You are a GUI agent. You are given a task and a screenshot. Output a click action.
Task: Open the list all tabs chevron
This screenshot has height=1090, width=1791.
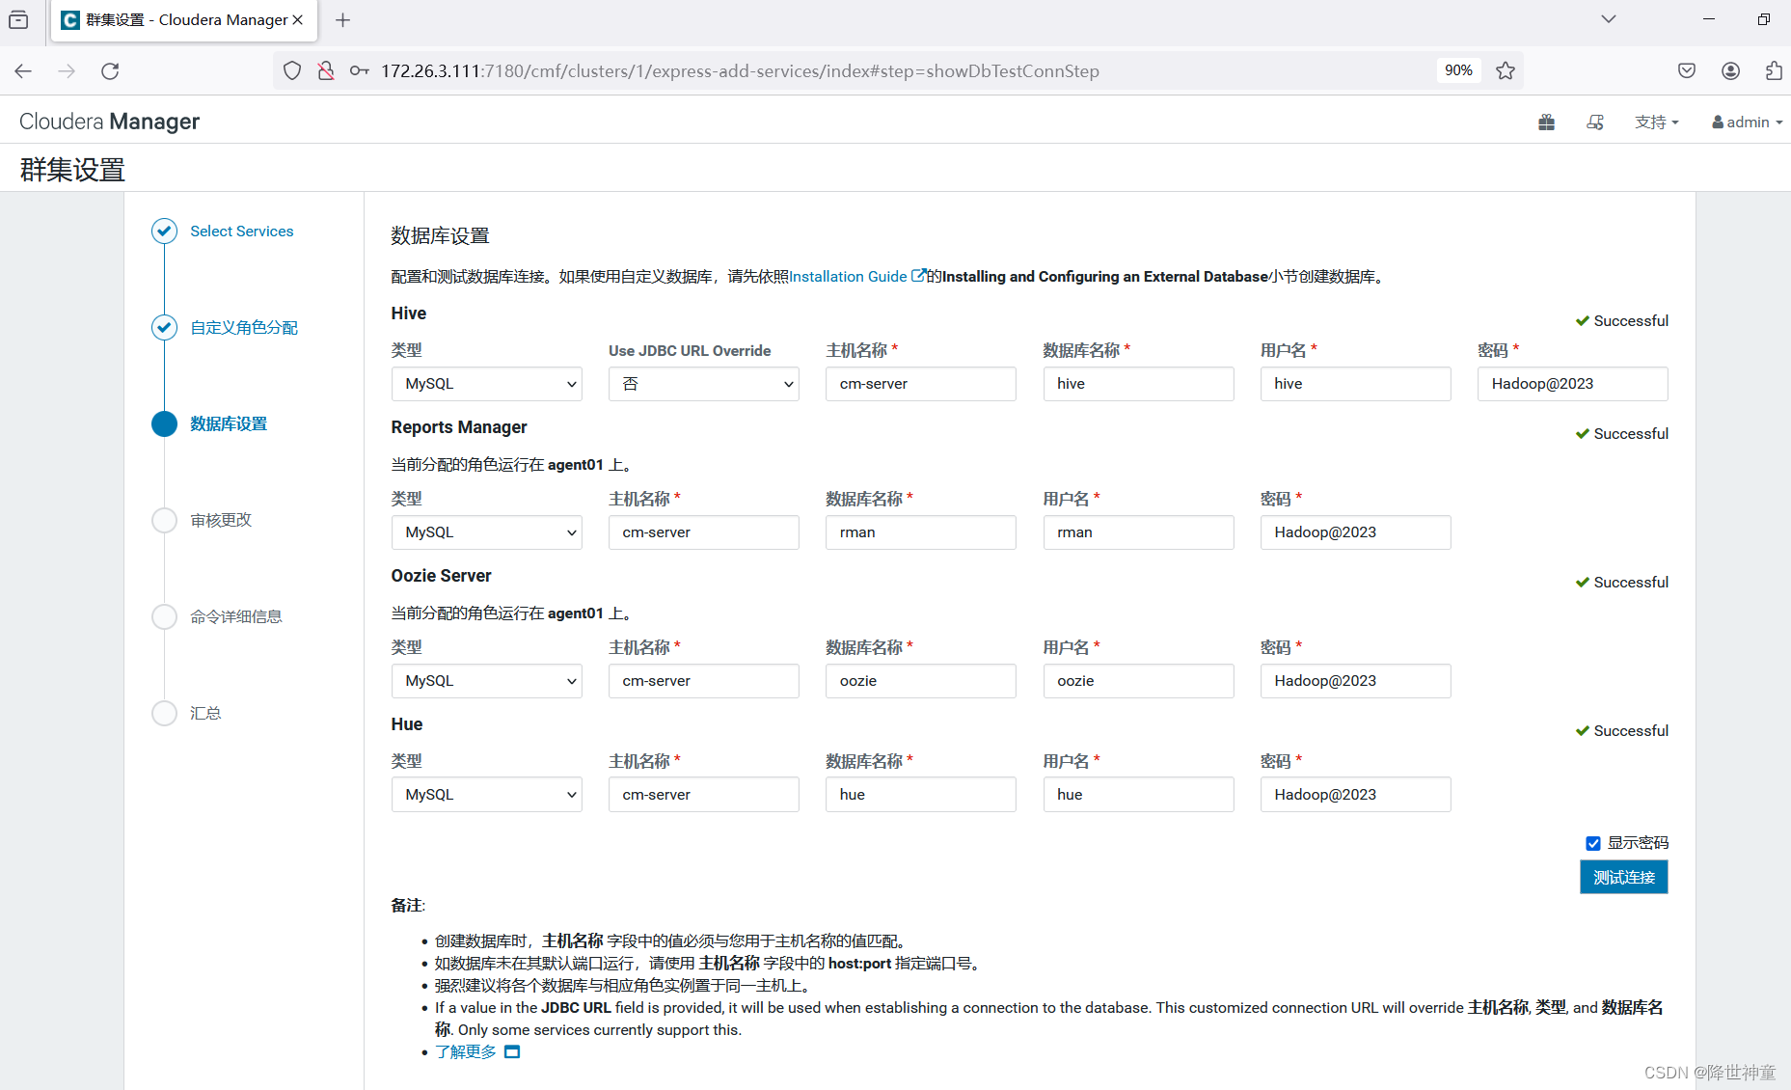[1608, 19]
